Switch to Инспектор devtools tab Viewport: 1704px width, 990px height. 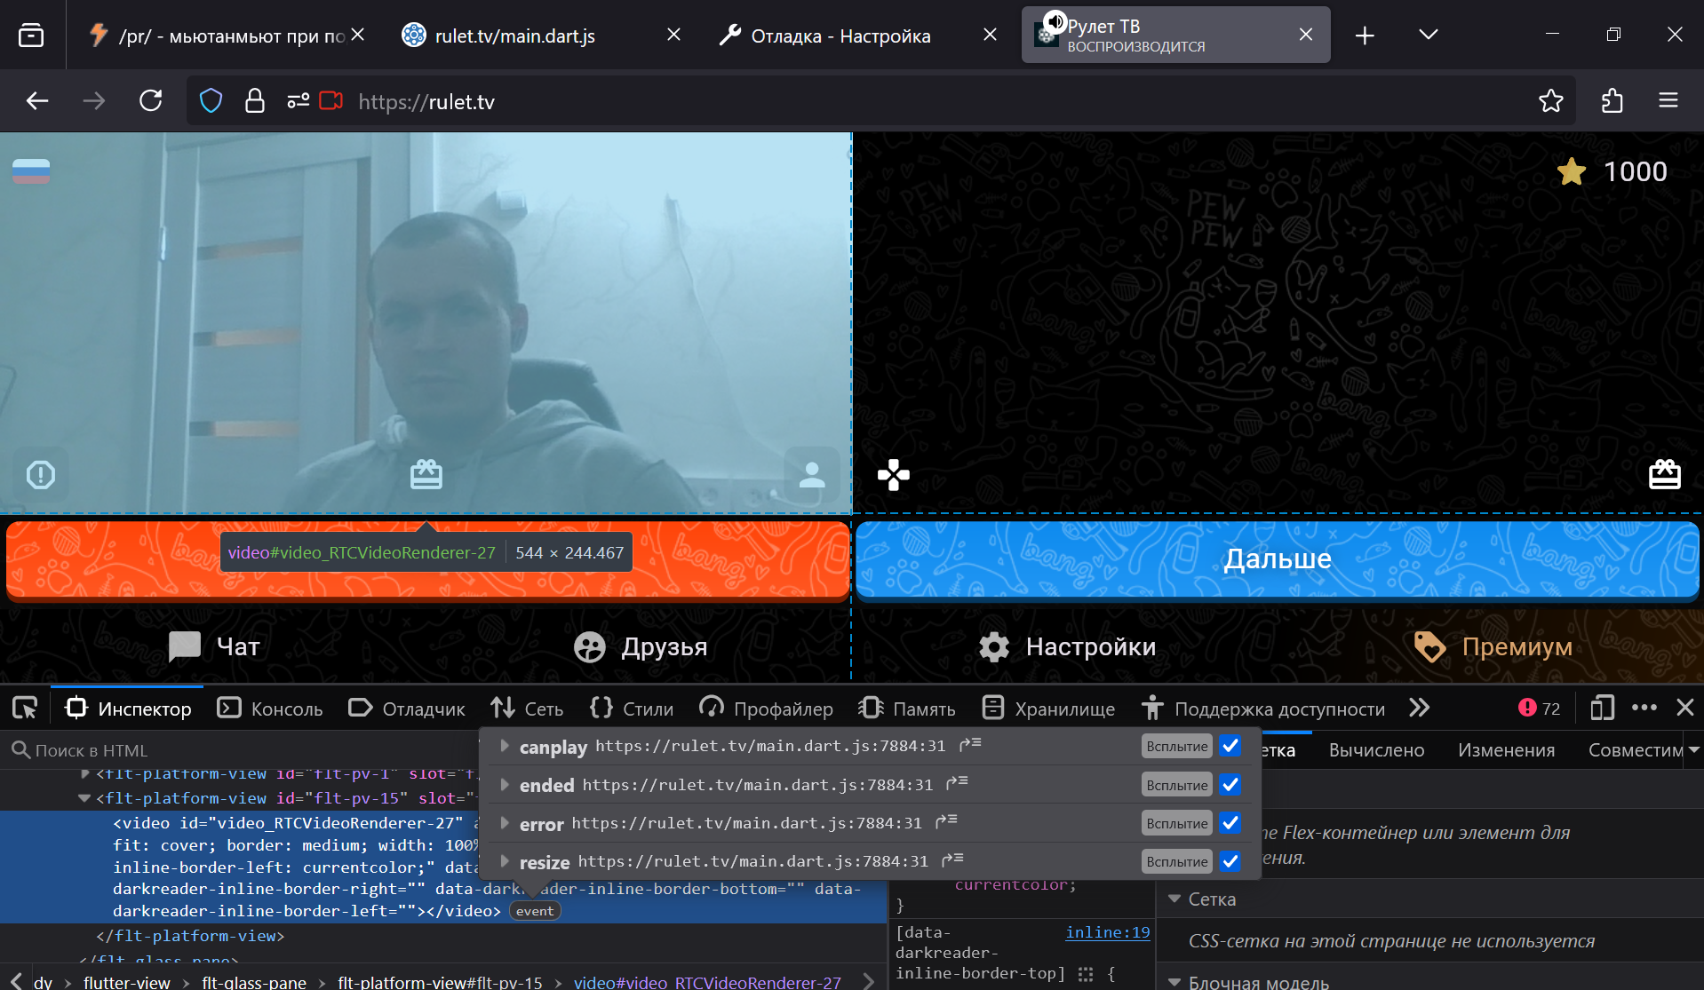click(x=128, y=709)
